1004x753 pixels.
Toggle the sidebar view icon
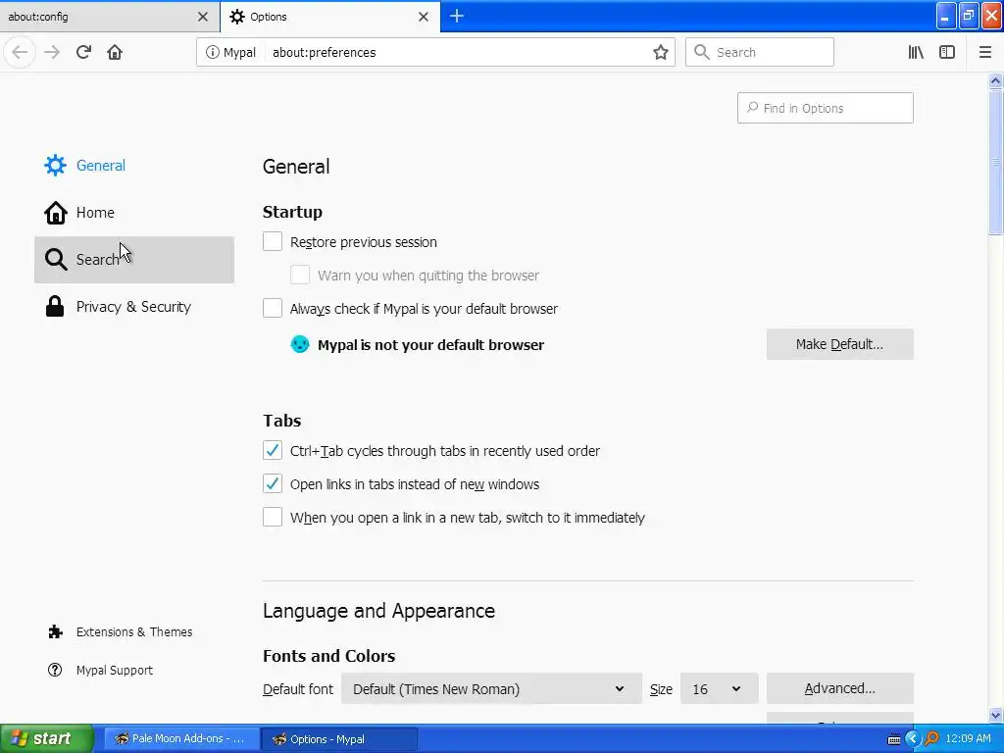(947, 53)
